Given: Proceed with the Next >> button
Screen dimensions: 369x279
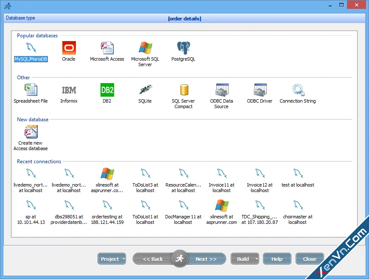Looking at the screenshot, I should click(206, 259).
